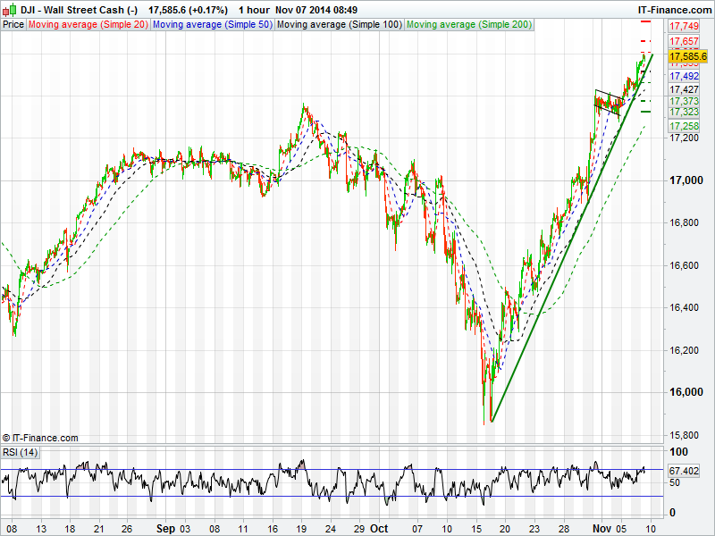The height and width of the screenshot is (536, 715).
Task: Click the red 17,657 price level tag
Action: pos(684,42)
